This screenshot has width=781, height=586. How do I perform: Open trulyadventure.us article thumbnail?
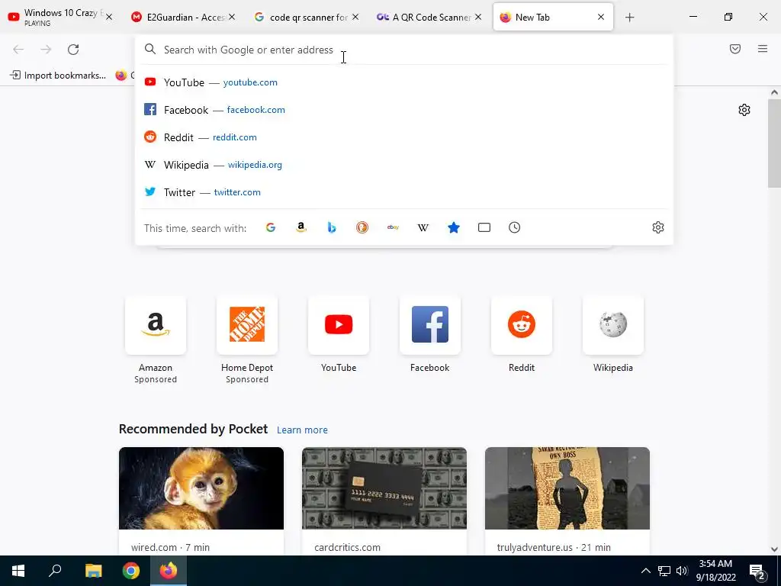pos(567,488)
